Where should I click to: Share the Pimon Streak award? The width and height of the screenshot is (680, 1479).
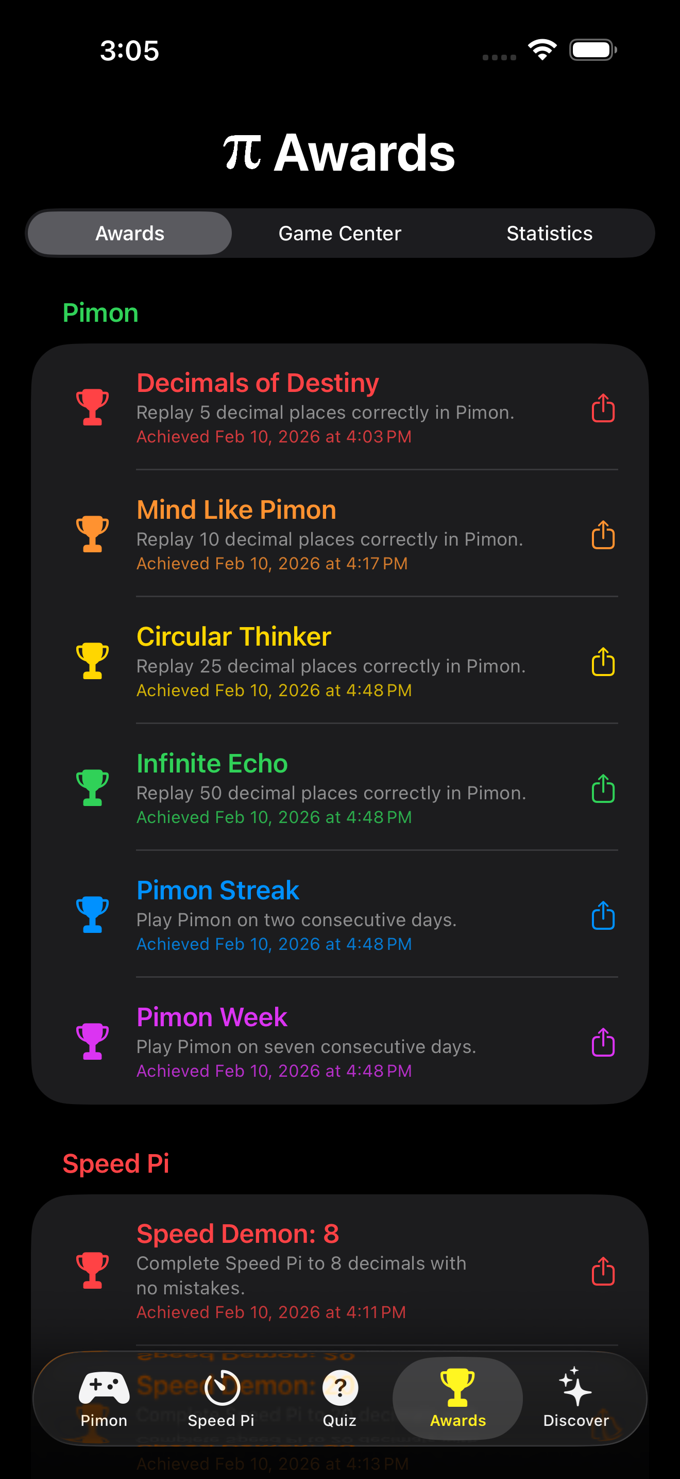click(603, 916)
